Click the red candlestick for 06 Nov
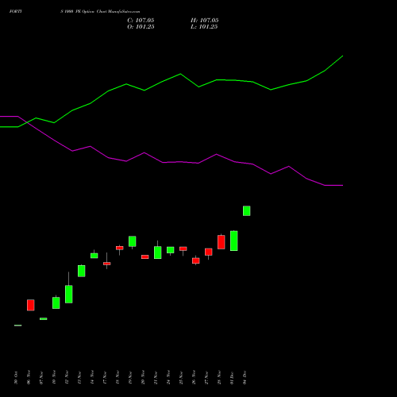Viewport: 397px width, 397px height. pos(31,305)
